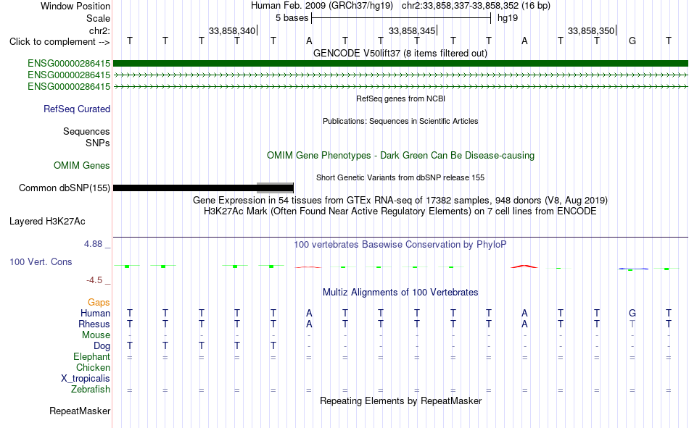This screenshot has width=689, height=428.
Task: Click the 100 Vert. Cons label
Action: tap(41, 262)
